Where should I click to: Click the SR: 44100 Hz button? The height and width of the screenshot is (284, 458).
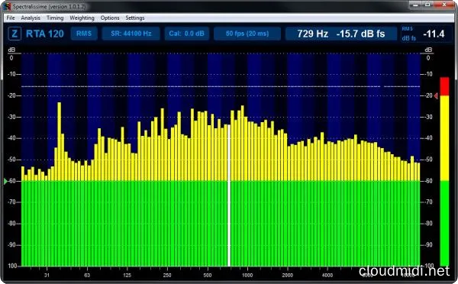coord(131,34)
